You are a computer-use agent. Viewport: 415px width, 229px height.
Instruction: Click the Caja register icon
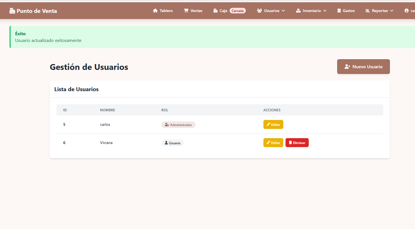tap(215, 11)
